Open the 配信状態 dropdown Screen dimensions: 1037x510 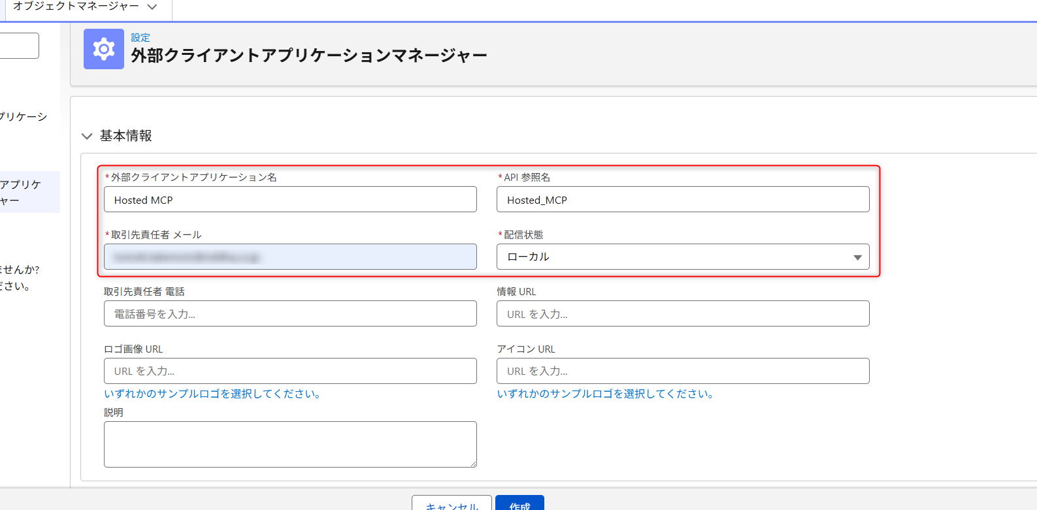pyautogui.click(x=683, y=257)
